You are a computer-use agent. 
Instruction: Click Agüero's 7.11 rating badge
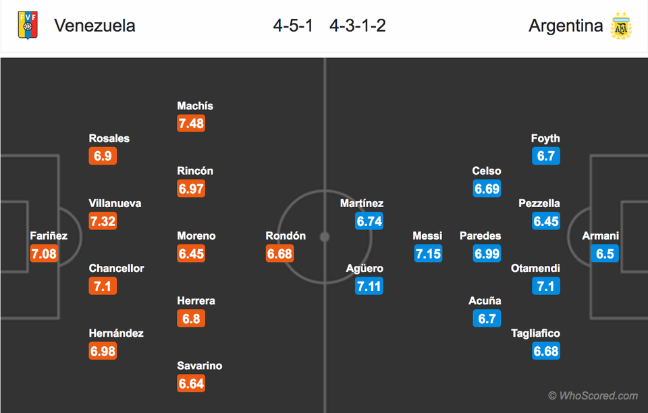click(x=369, y=286)
